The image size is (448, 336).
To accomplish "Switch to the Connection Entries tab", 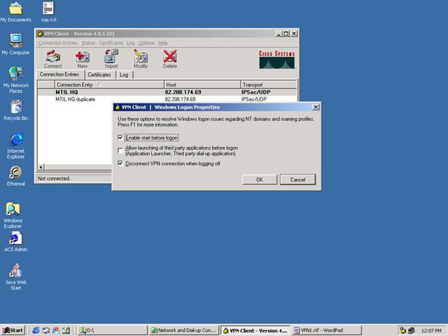I will 59,74.
